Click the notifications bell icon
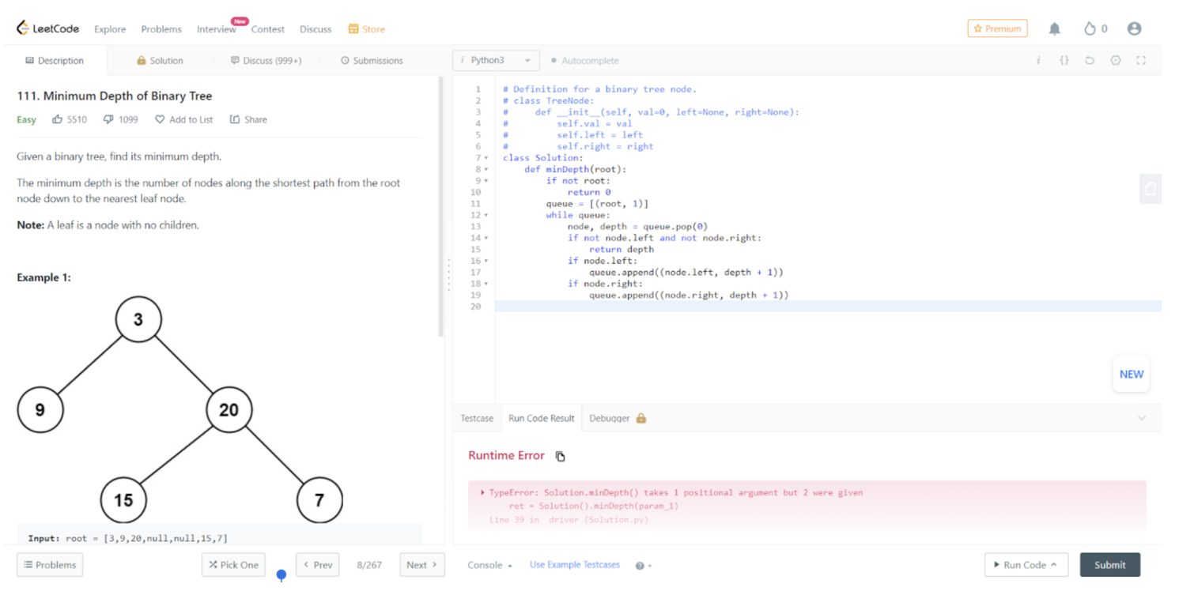The width and height of the screenshot is (1194, 610). 1054,28
